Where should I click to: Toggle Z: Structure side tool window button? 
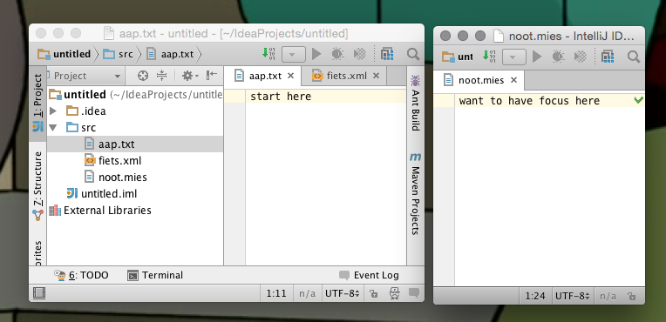tap(37, 186)
